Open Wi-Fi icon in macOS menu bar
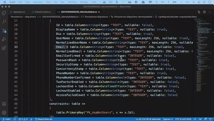Image resolution: width=214 pixels, height=121 pixels. [181, 2]
